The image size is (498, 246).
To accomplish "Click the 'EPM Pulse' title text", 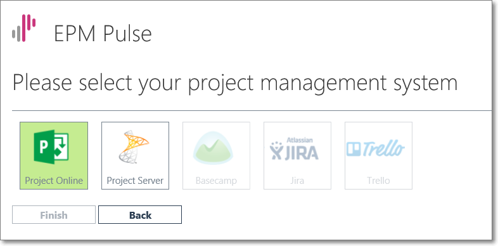I will coord(103,33).
